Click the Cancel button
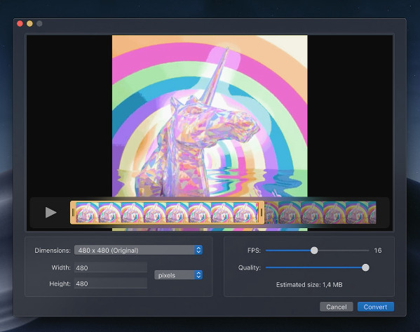 pyautogui.click(x=337, y=307)
